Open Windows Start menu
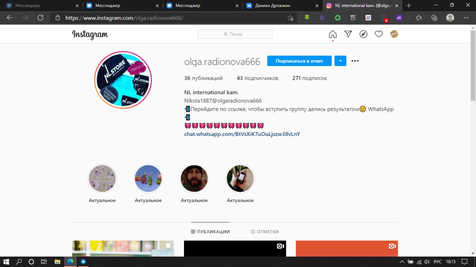476x267 pixels. [6, 261]
